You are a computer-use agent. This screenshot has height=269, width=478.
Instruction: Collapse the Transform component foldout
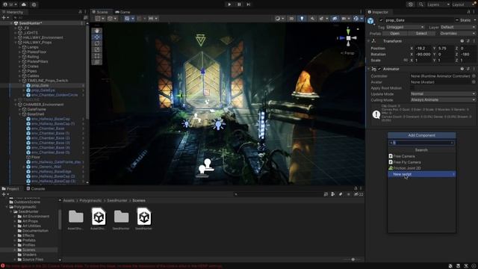[x=368, y=41]
